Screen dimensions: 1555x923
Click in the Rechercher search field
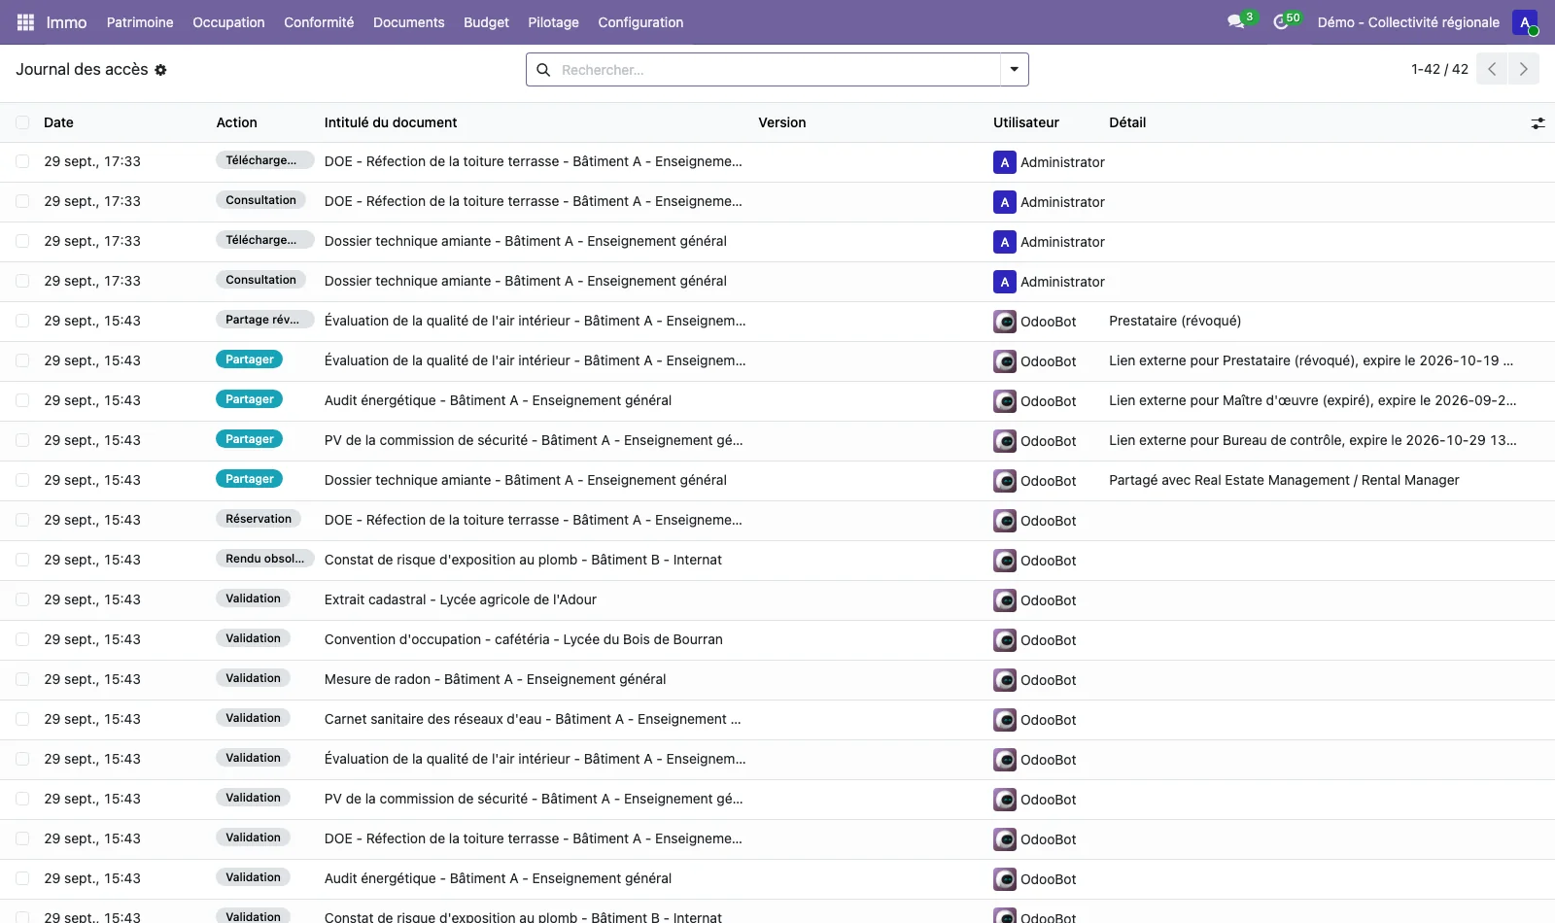(x=777, y=70)
